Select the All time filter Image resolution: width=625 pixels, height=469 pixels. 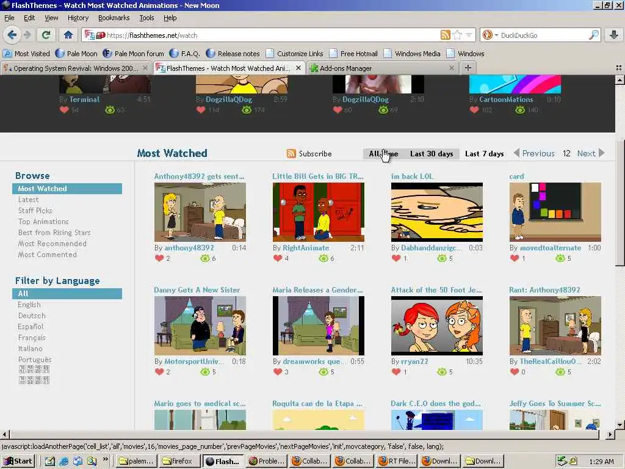(383, 153)
